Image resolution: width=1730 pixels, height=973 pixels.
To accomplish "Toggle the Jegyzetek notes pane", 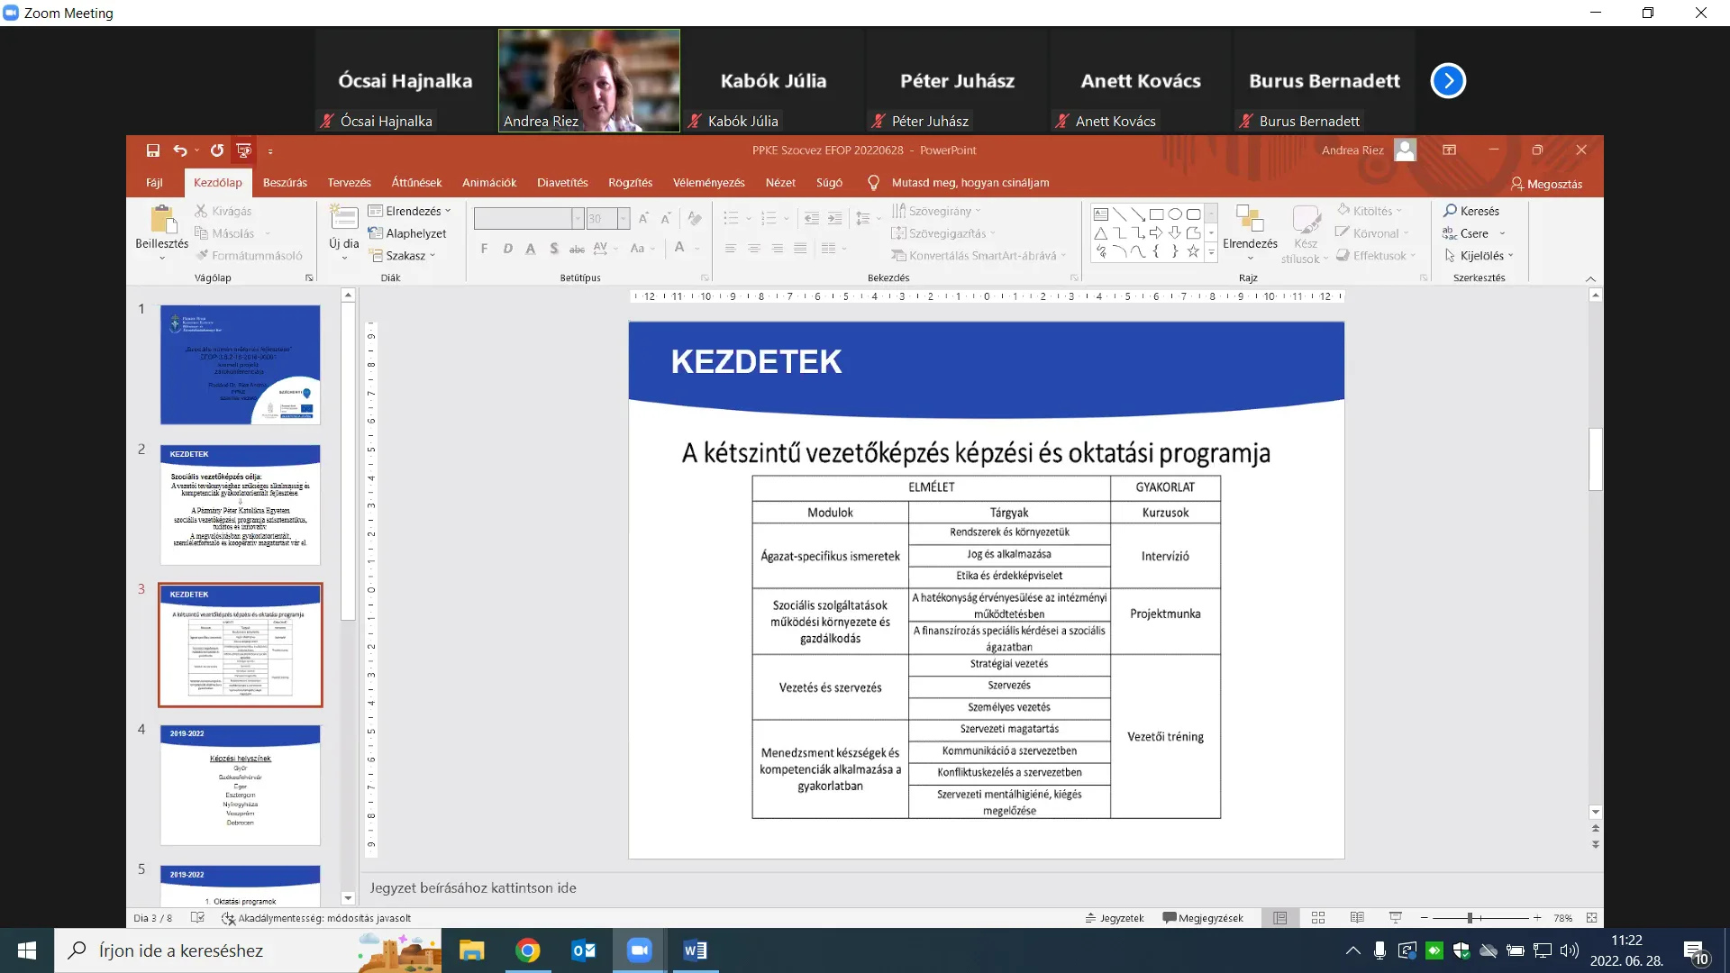I will pyautogui.click(x=1115, y=918).
